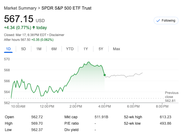182x134 pixels.
Task: Click the green closing price dot
Action: (x=104, y=75)
